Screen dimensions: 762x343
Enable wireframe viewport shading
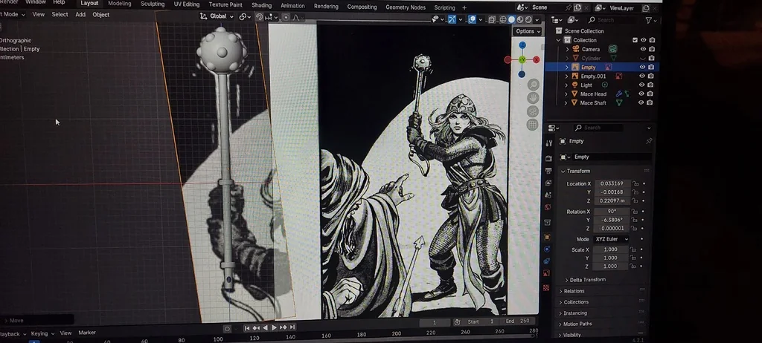pos(502,19)
